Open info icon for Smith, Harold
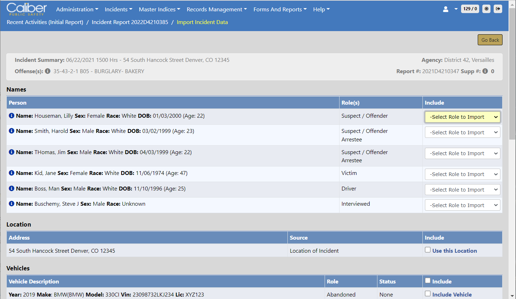 11,131
